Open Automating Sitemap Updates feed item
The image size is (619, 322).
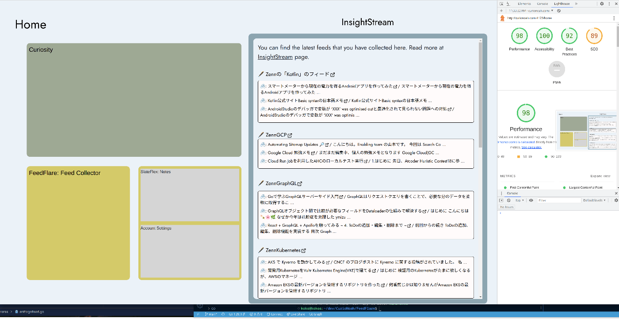click(x=296, y=144)
